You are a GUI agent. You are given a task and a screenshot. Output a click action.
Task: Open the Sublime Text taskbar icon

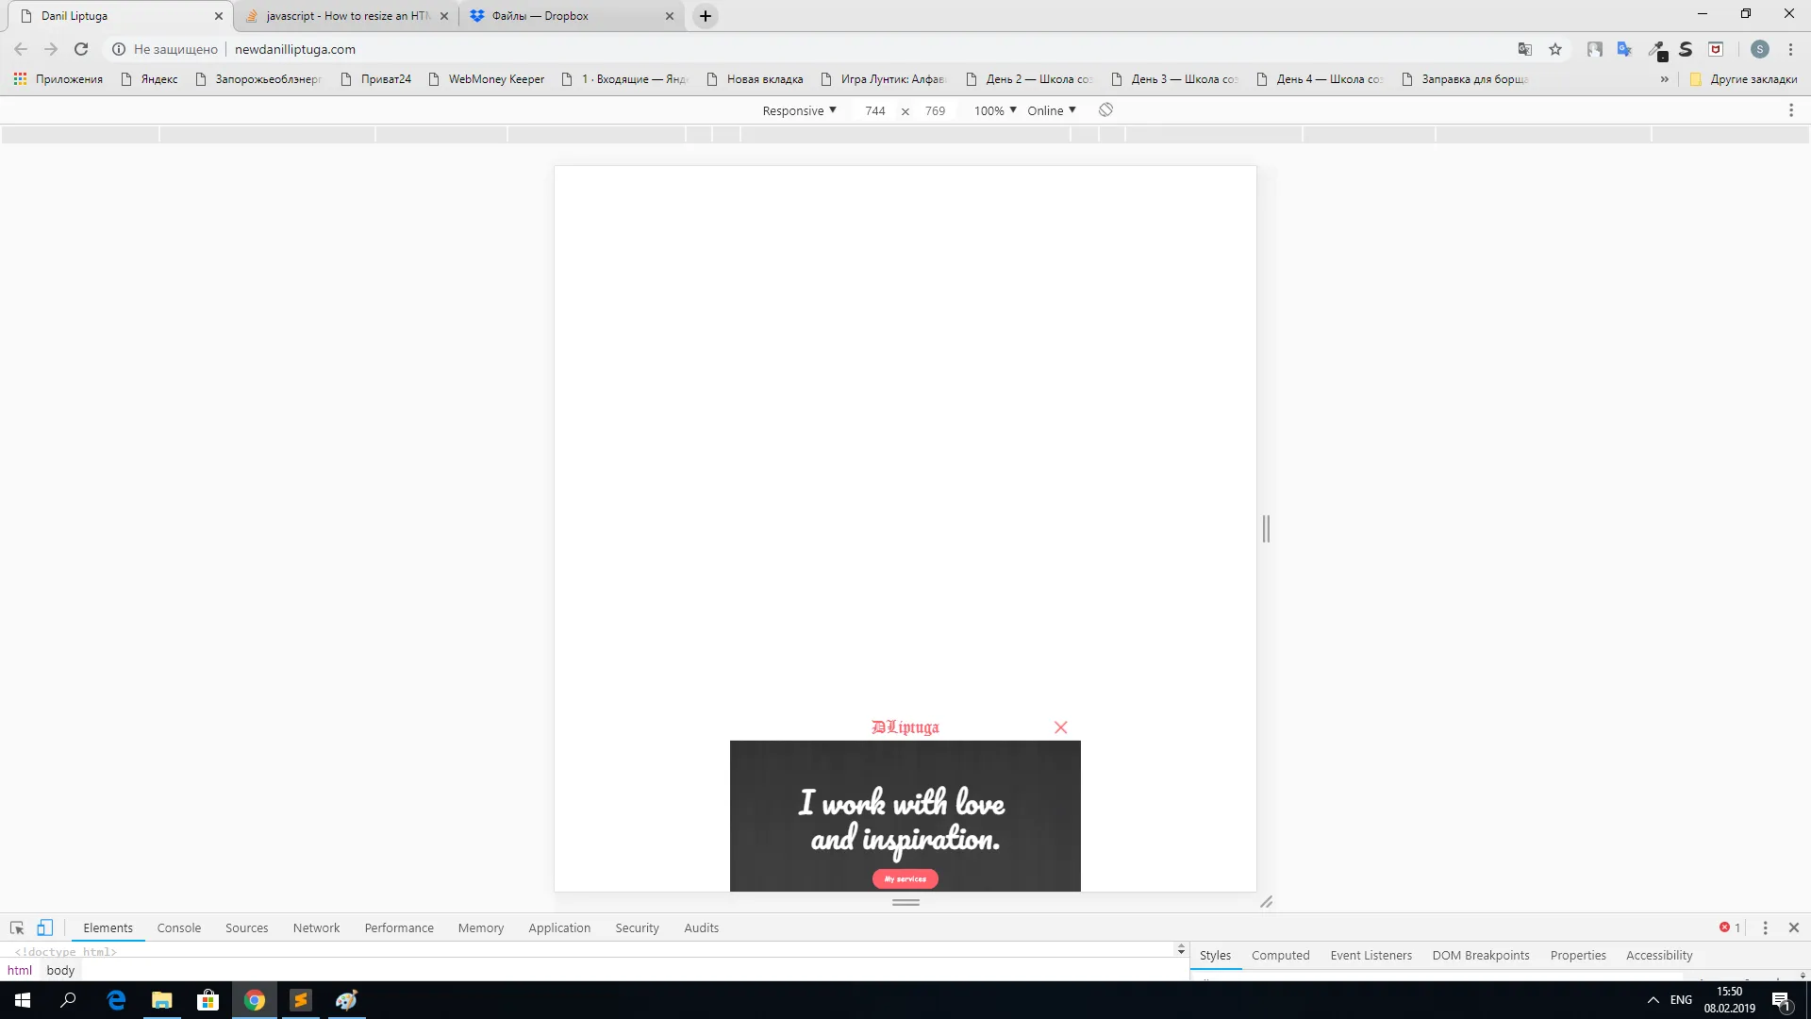pyautogui.click(x=301, y=1000)
